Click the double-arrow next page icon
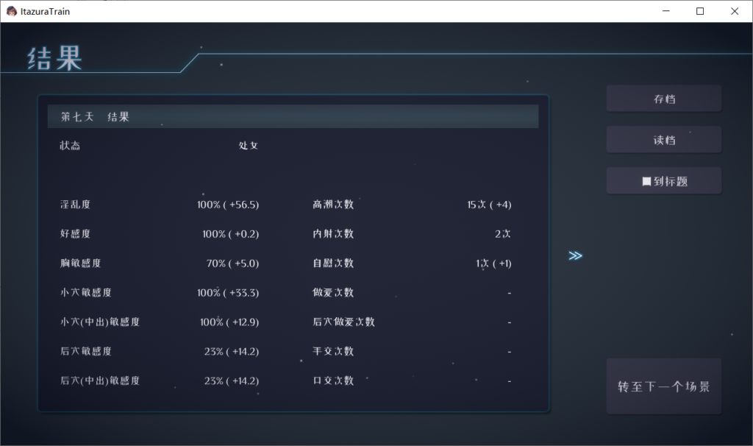753x446 pixels. [x=575, y=255]
